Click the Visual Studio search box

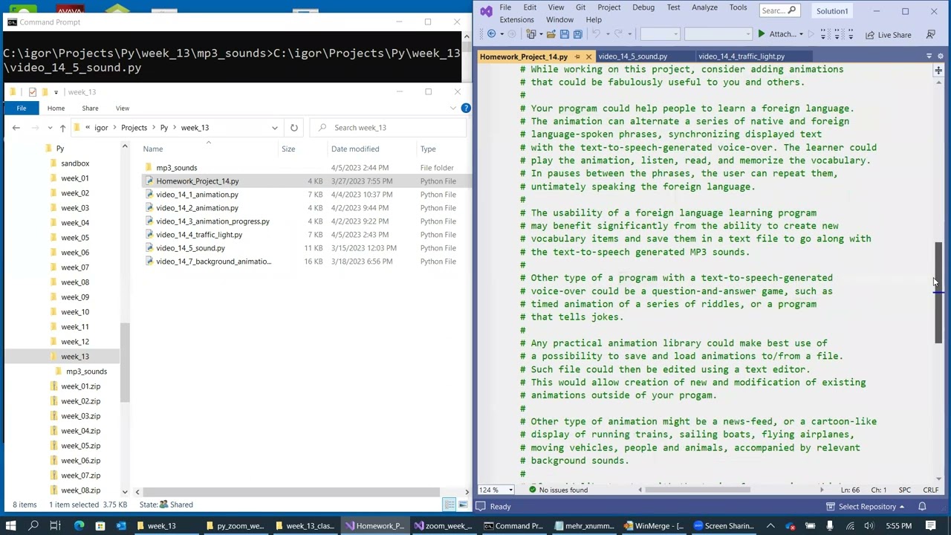[779, 10]
